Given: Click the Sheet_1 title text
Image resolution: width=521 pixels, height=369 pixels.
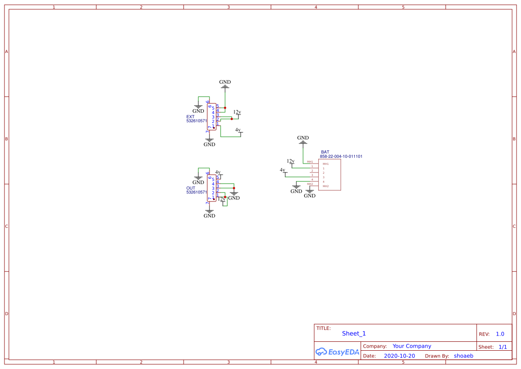Looking at the screenshot, I should click(353, 333).
